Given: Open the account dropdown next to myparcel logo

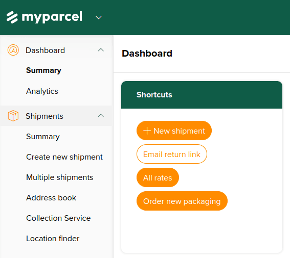Looking at the screenshot, I should point(99,18).
